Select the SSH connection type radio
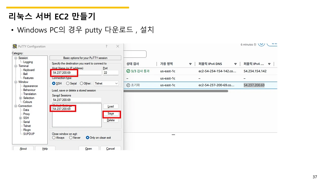 54,83
